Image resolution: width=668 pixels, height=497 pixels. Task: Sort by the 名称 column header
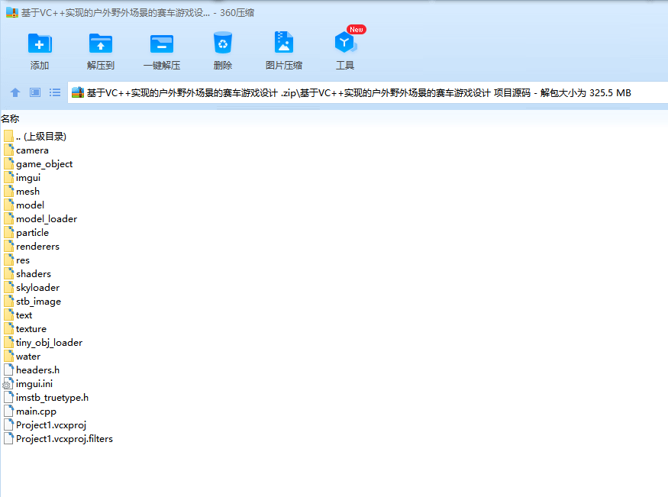(10, 118)
